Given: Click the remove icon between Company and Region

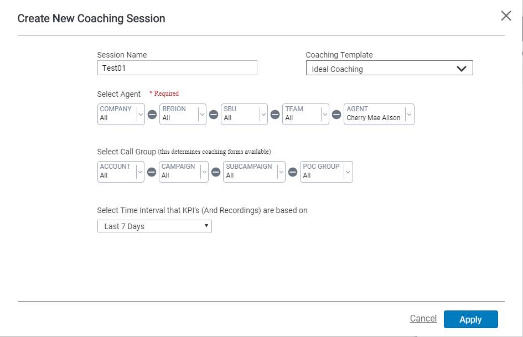Looking at the screenshot, I should point(152,115).
